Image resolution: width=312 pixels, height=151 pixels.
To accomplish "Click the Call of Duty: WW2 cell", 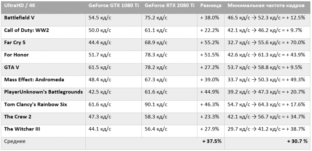I will coord(27,30).
